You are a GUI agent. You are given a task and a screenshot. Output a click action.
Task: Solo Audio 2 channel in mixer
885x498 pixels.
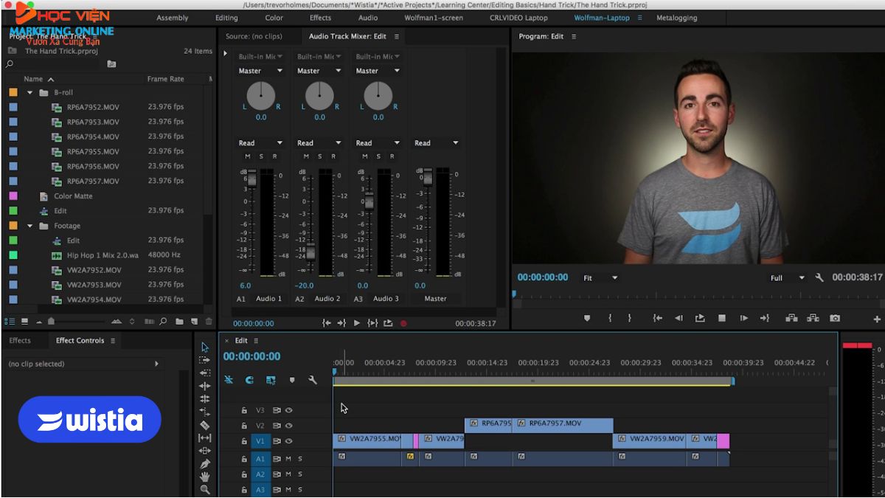click(x=319, y=156)
